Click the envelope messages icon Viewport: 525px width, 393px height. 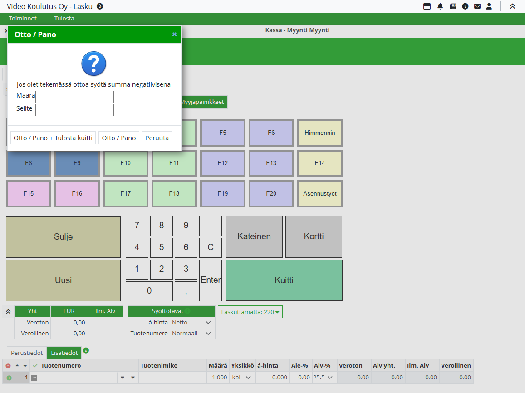(x=477, y=6)
